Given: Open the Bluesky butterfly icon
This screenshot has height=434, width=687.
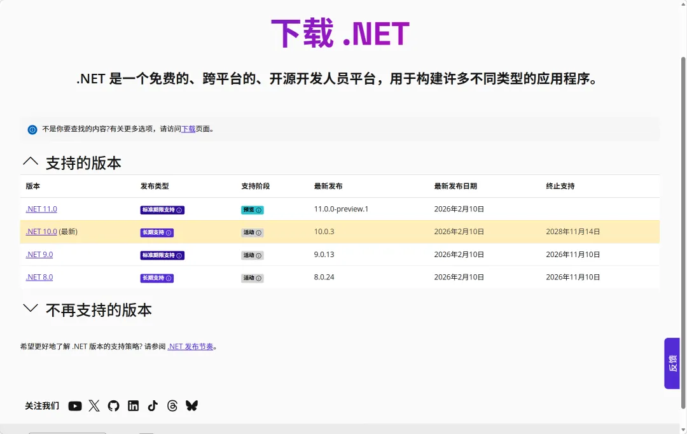Looking at the screenshot, I should coord(191,406).
